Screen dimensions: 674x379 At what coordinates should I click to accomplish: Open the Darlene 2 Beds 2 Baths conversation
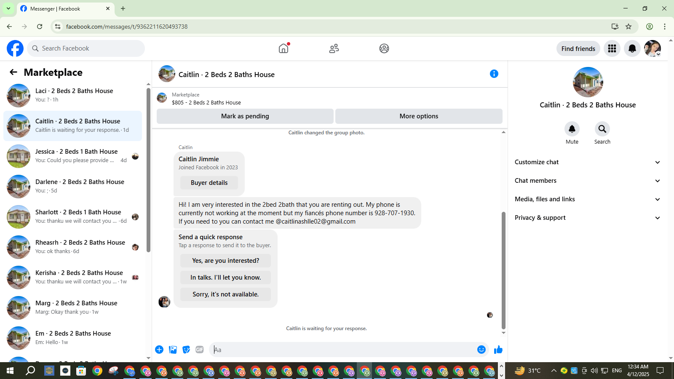(x=72, y=187)
